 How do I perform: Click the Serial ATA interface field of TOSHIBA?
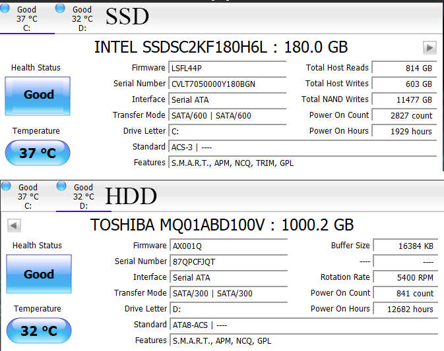pyautogui.click(x=229, y=277)
